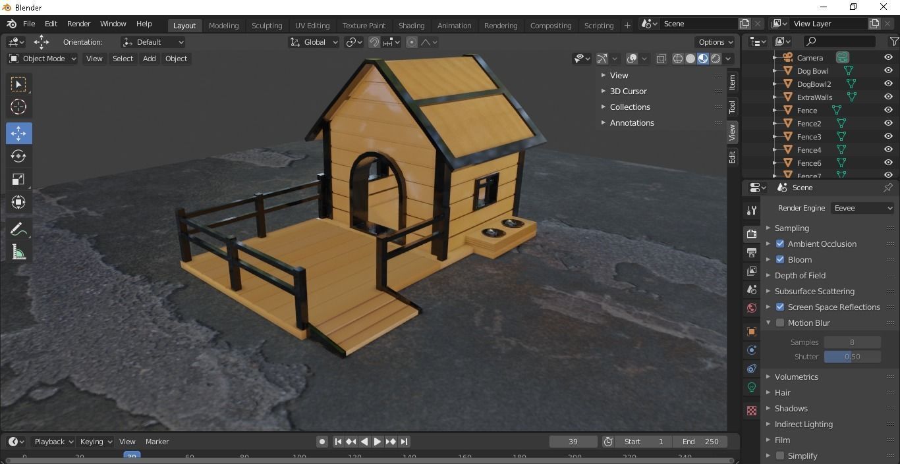Select the Transform tool

tap(18, 202)
